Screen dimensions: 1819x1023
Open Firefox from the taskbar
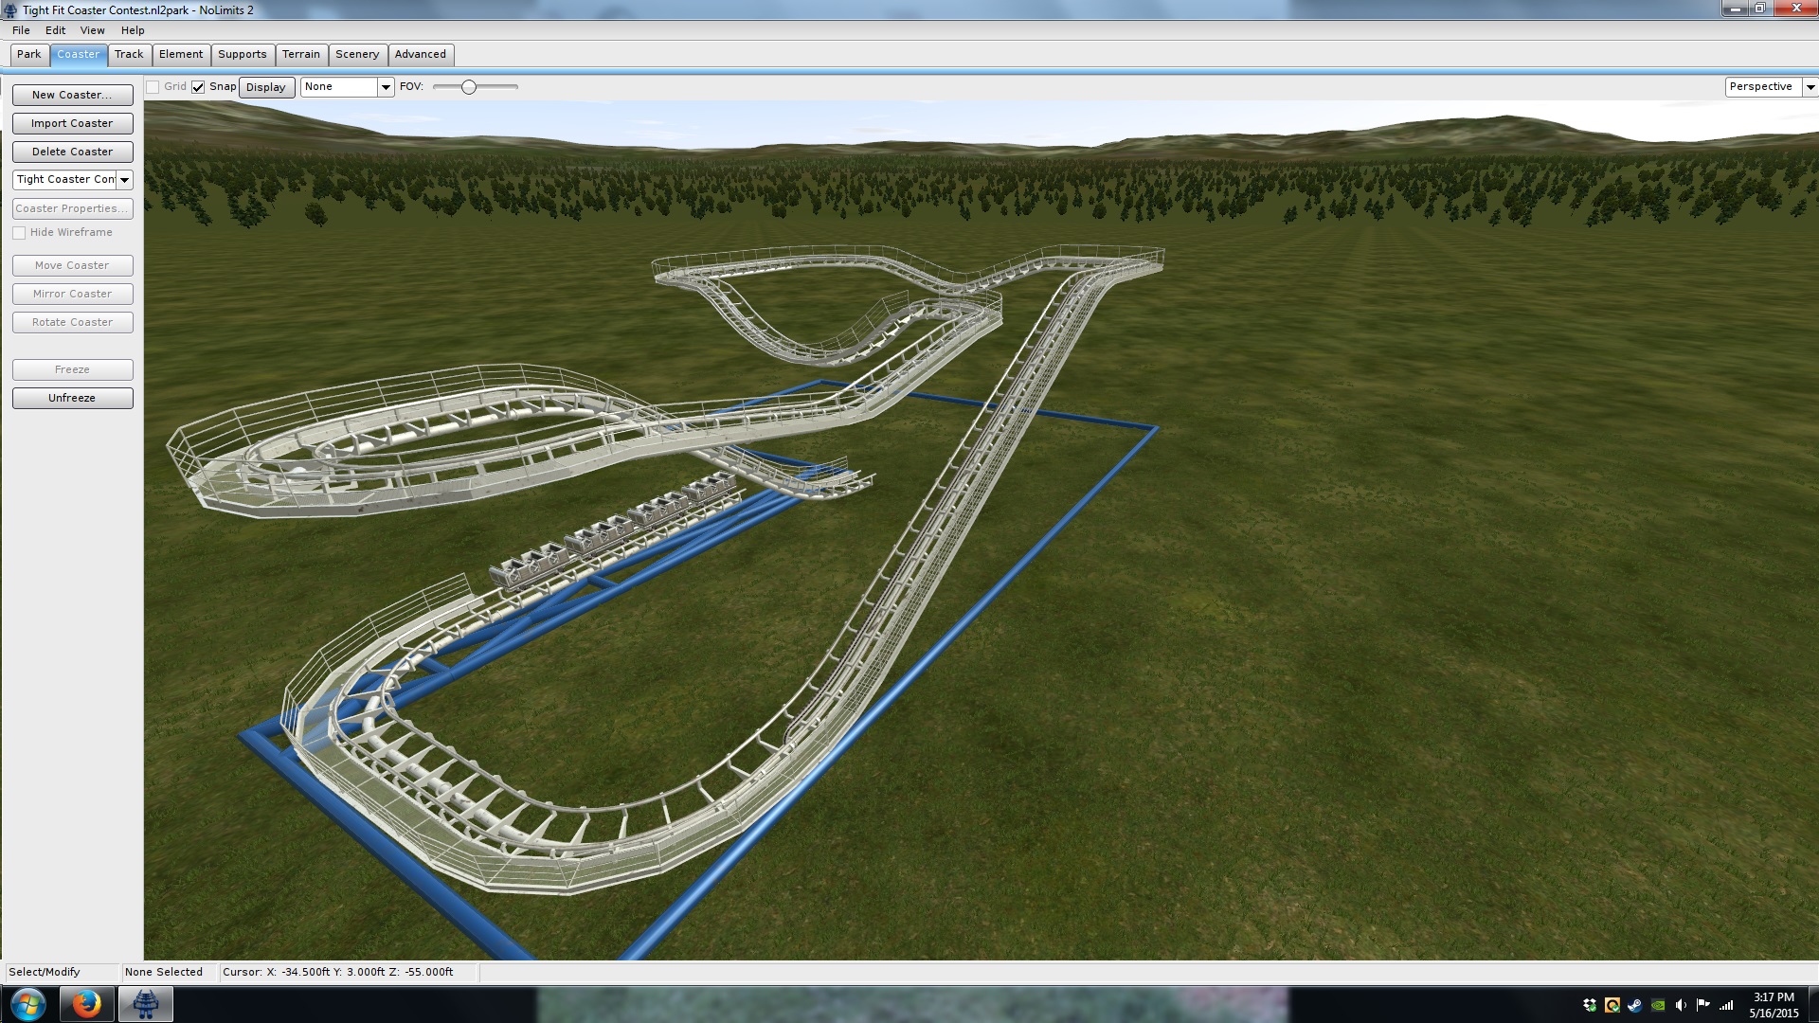pyautogui.click(x=86, y=1004)
